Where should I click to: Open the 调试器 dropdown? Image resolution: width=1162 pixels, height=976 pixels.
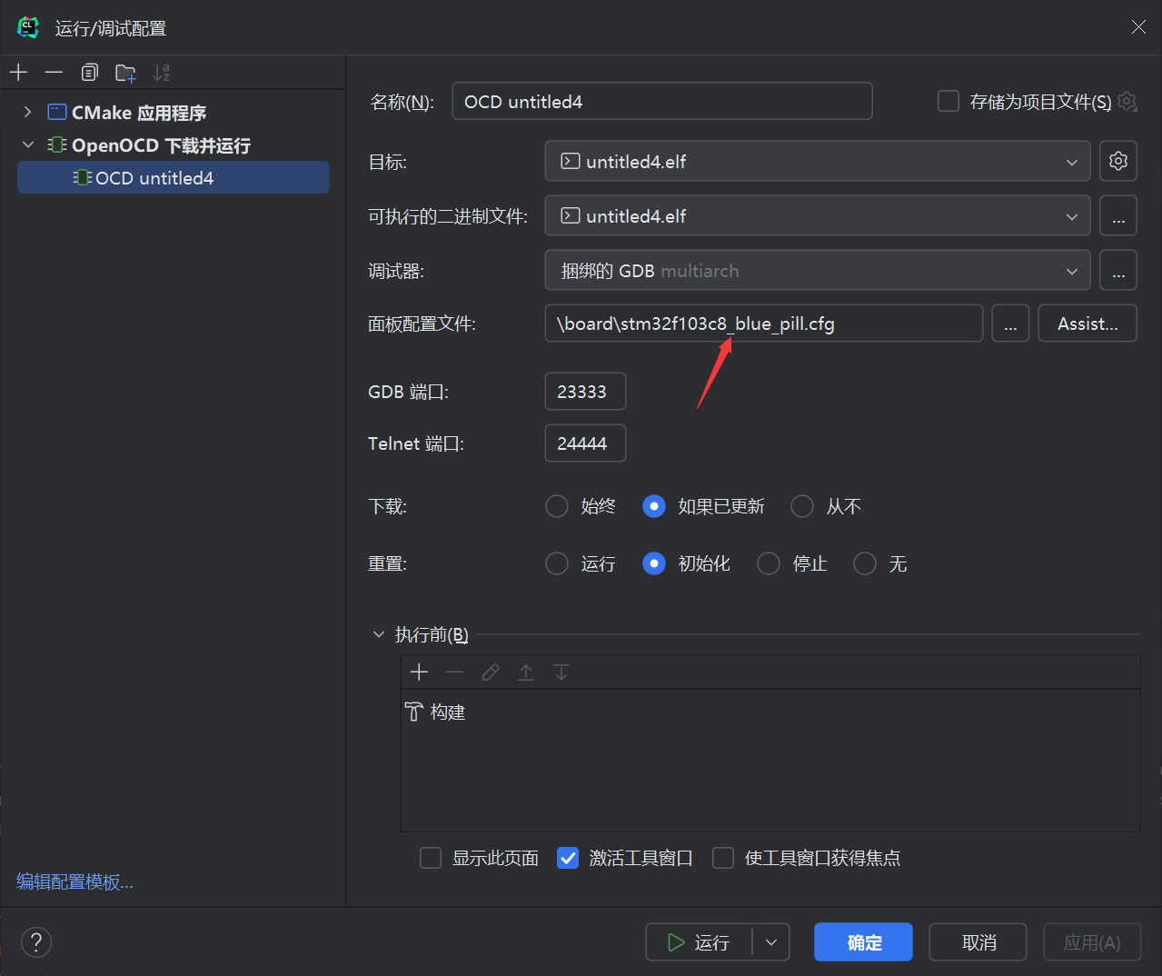point(818,271)
